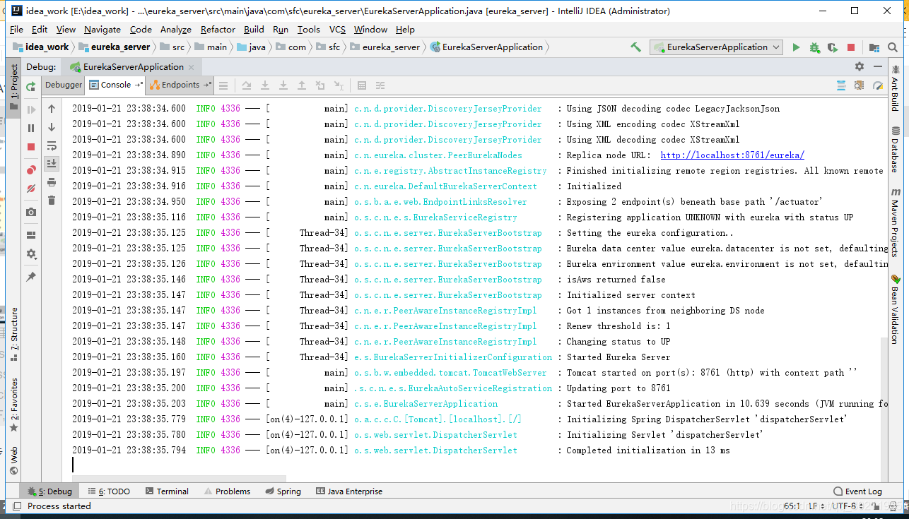Open magnifier-on-document icon at console right
Viewport: 909px width, 519px height.
pos(860,85)
